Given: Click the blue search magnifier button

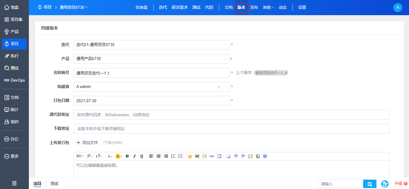Looking at the screenshot, I should [369, 184].
